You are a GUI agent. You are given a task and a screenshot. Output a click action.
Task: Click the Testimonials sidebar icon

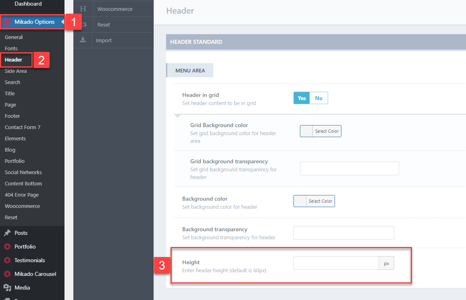tap(7, 260)
